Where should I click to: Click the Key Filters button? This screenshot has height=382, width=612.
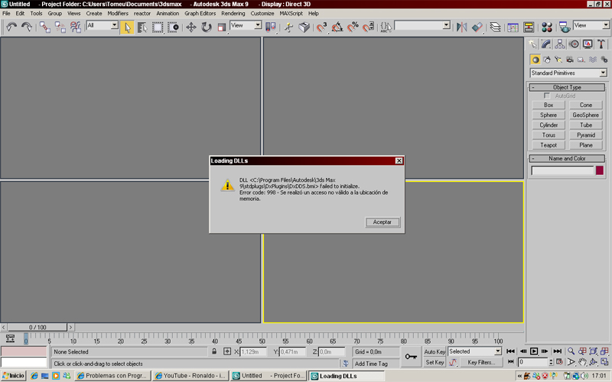pos(481,362)
